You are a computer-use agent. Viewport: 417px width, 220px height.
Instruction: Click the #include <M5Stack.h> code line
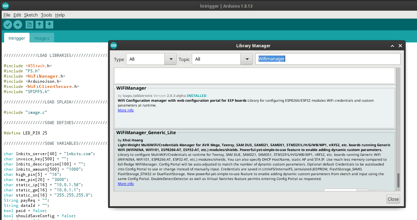coord(28,66)
